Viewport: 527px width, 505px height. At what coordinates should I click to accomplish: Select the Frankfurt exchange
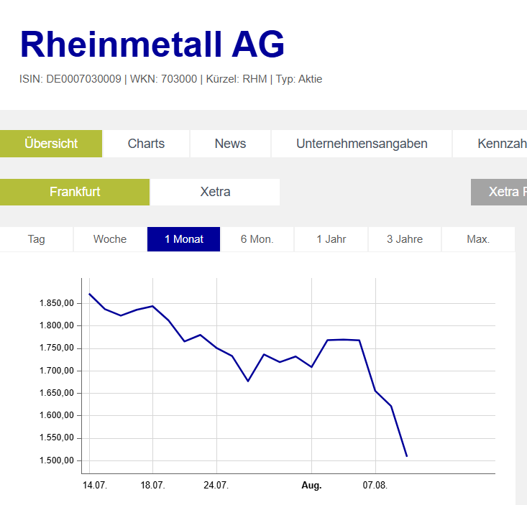click(x=75, y=192)
